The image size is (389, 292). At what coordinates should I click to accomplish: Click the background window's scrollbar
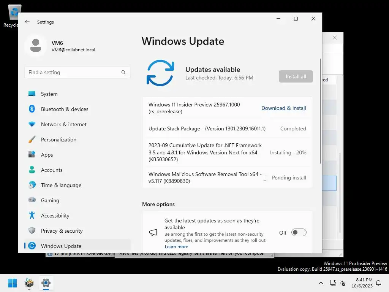[x=340, y=193]
